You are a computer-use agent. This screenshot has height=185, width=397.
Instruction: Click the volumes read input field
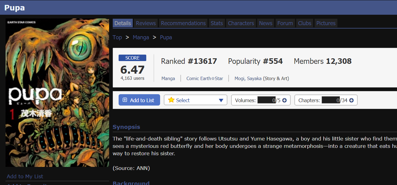click(266, 100)
